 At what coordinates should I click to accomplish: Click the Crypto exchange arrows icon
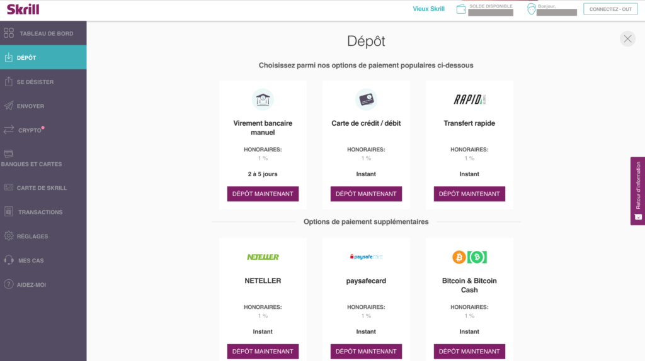click(9, 130)
